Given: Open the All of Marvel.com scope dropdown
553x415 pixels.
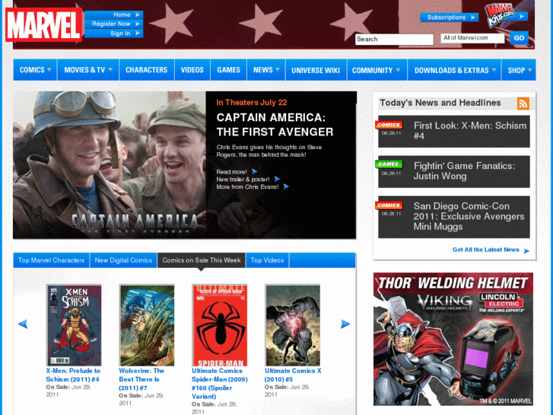Looking at the screenshot, I should [x=472, y=38].
